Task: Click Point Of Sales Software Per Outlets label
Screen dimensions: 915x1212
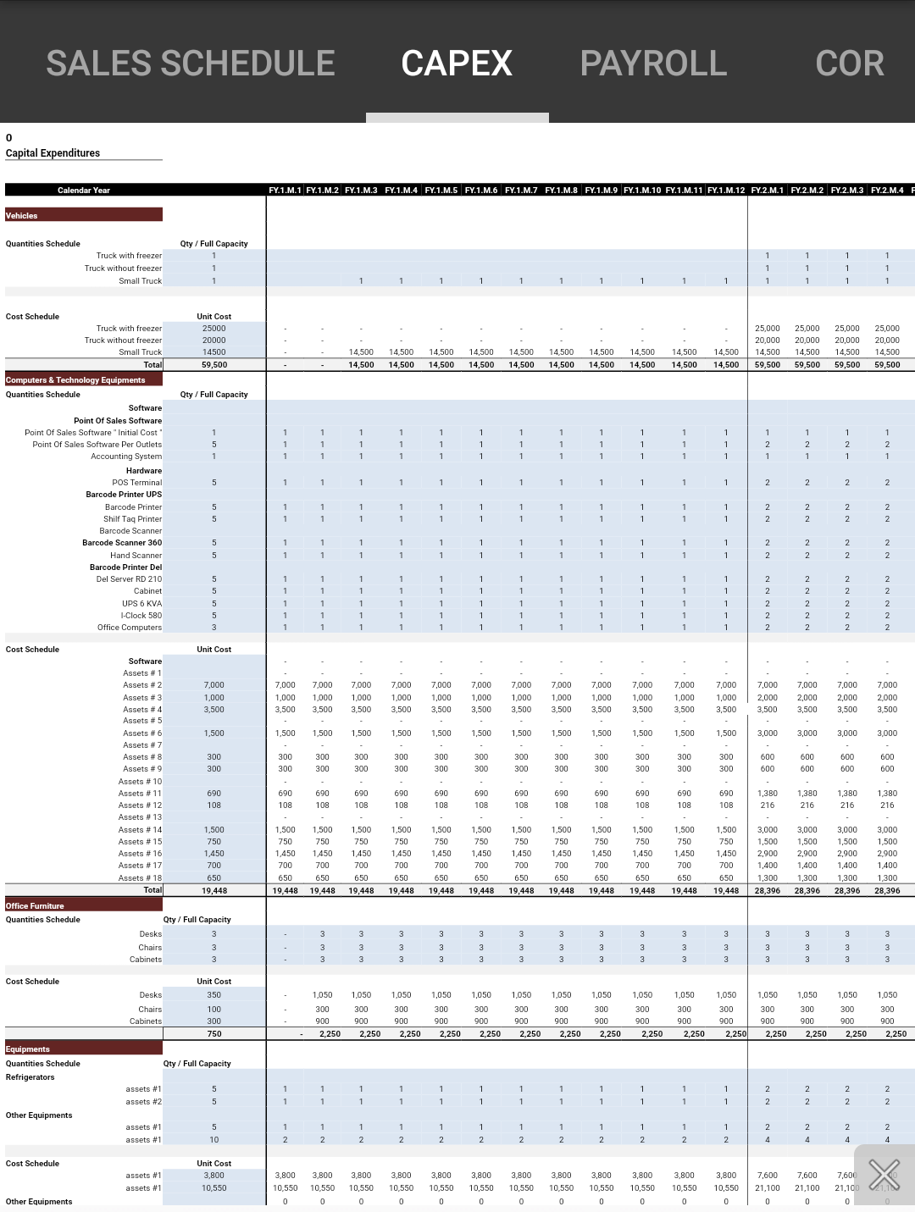Action: click(97, 445)
